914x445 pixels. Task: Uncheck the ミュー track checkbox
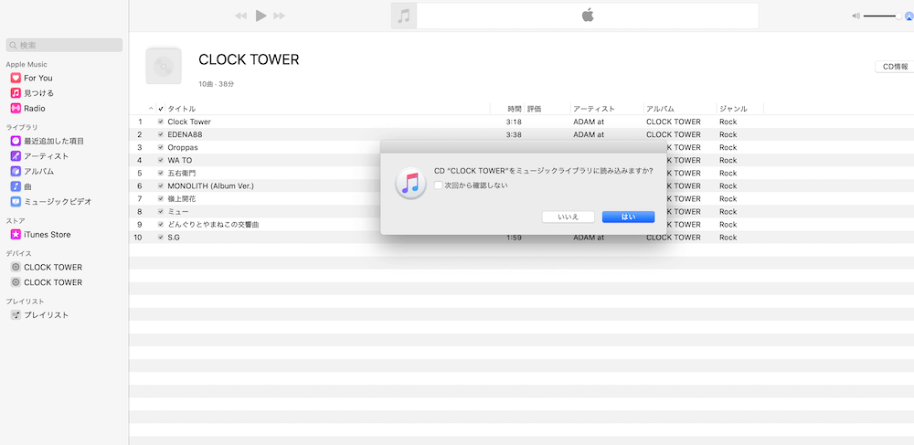(x=161, y=211)
